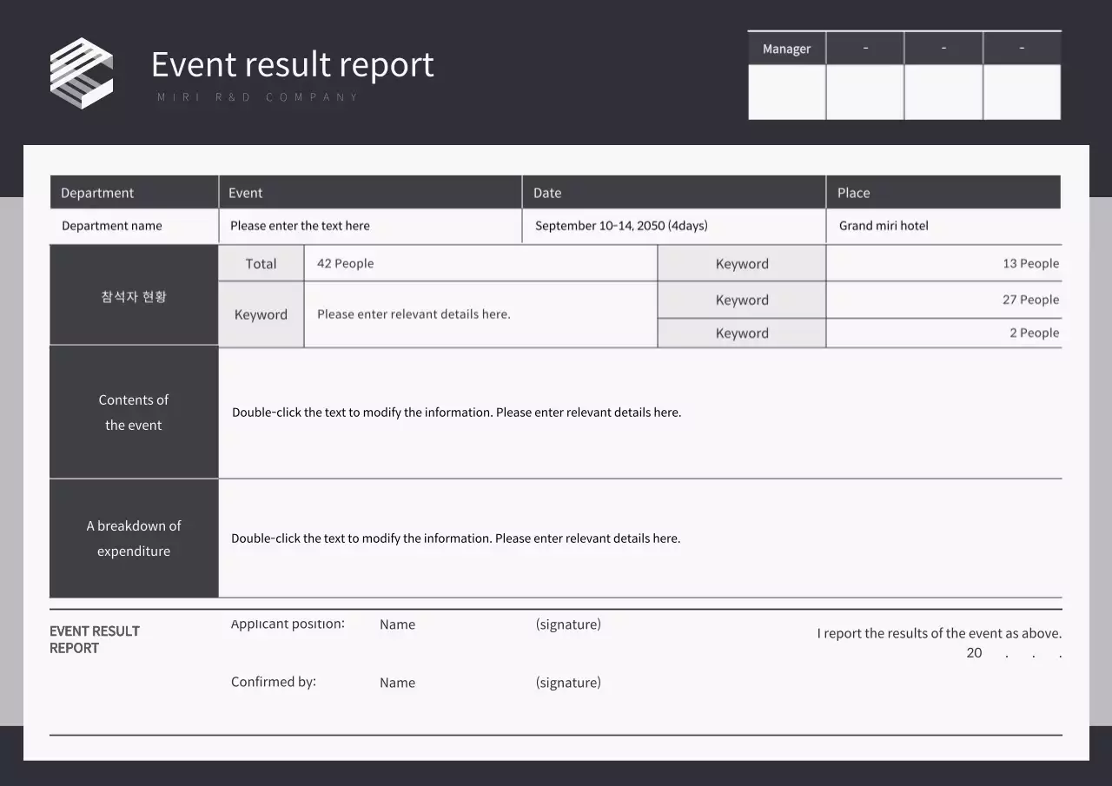This screenshot has width=1112, height=786.
Task: Click the Manager approval header cell
Action: (x=786, y=48)
